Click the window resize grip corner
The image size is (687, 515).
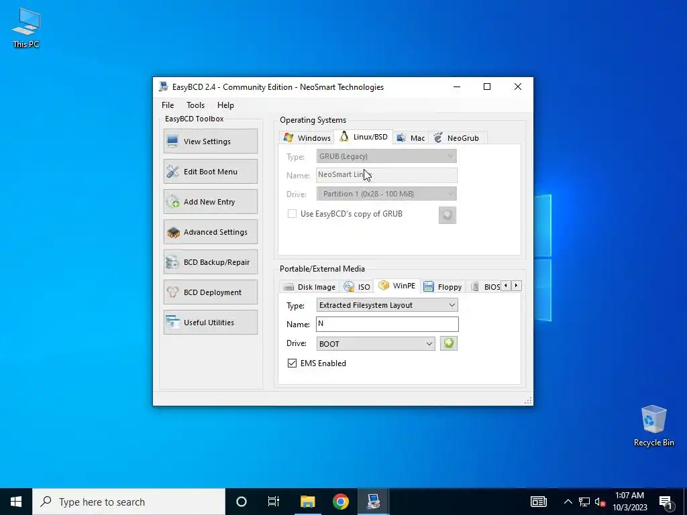point(529,401)
